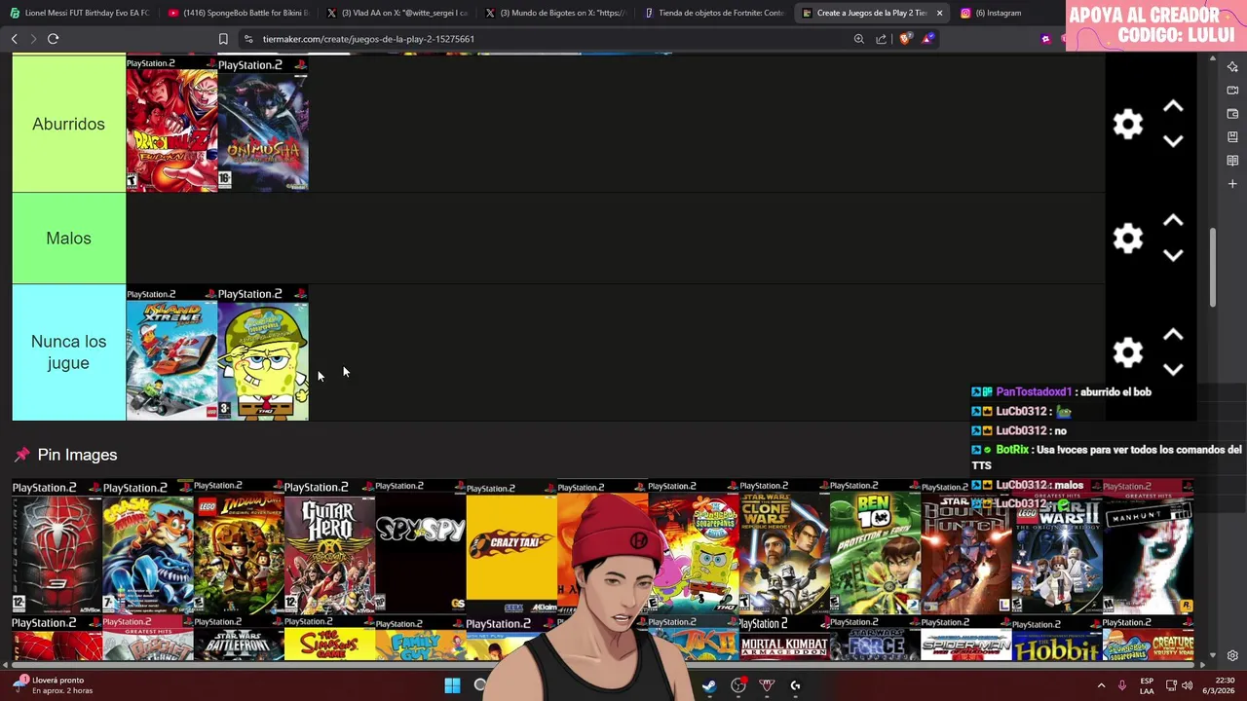This screenshot has height=701, width=1247.
Task: Pick Spy vs Spy cover from pool
Action: click(x=420, y=547)
